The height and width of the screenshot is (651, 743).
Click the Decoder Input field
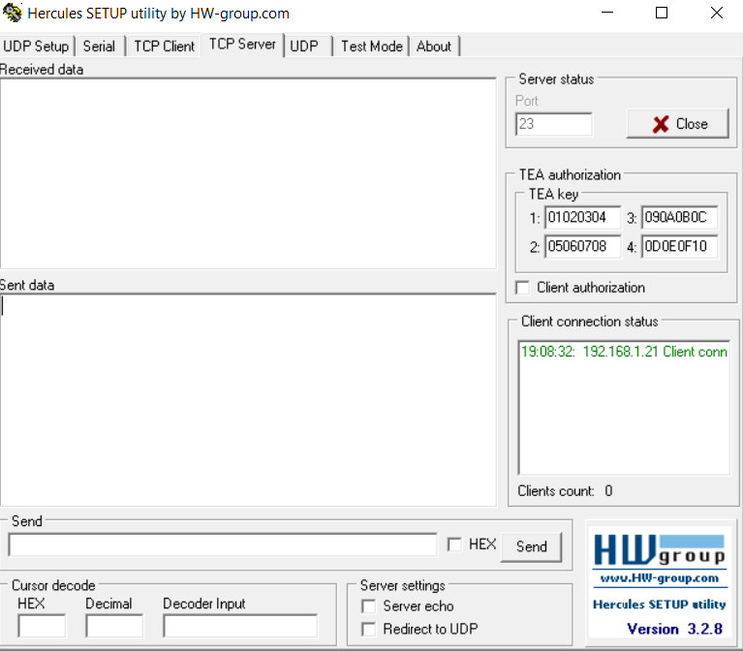point(239,626)
